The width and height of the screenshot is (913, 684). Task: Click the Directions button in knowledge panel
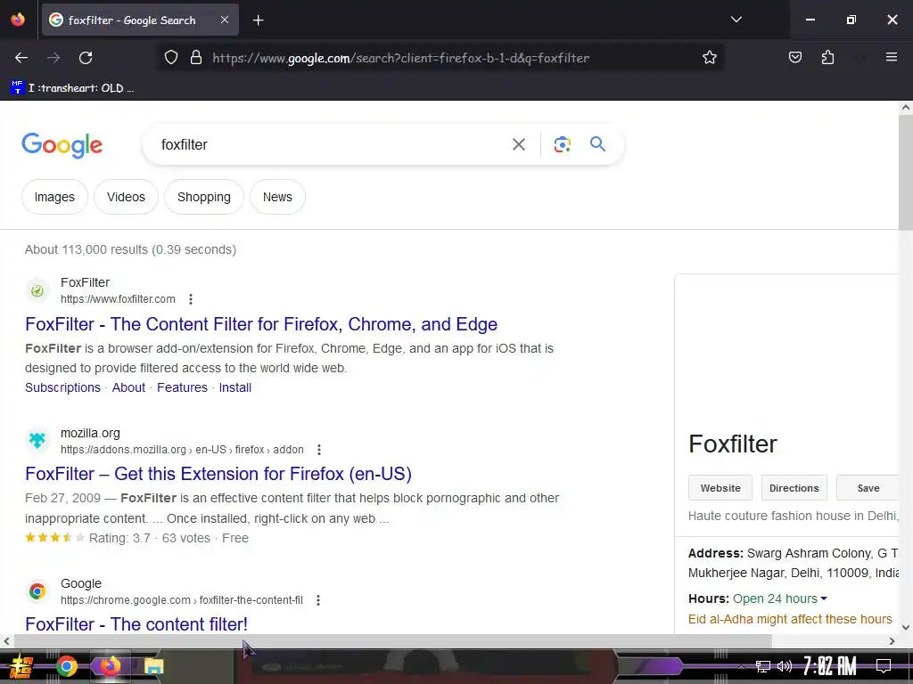pyautogui.click(x=794, y=488)
